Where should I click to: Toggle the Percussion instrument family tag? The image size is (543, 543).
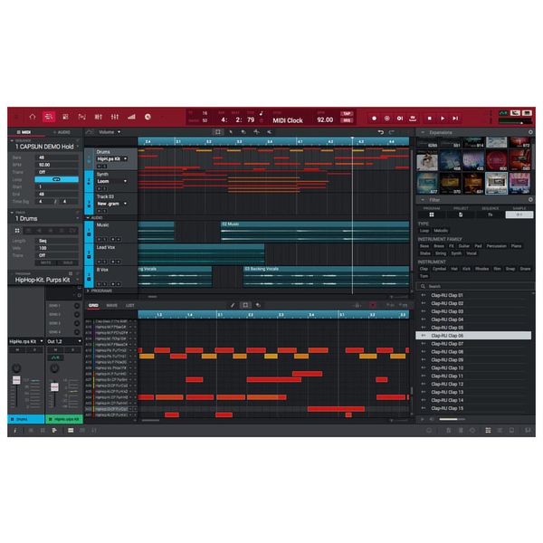[496, 246]
